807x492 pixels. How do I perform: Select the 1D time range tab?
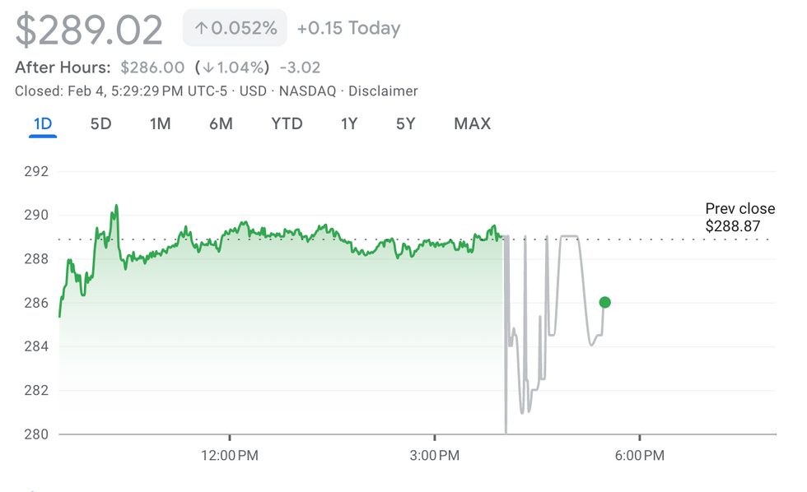[43, 124]
